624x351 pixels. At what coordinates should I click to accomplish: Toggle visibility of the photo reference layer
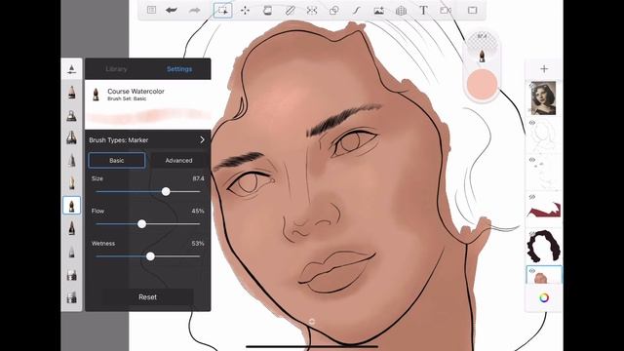click(x=531, y=85)
